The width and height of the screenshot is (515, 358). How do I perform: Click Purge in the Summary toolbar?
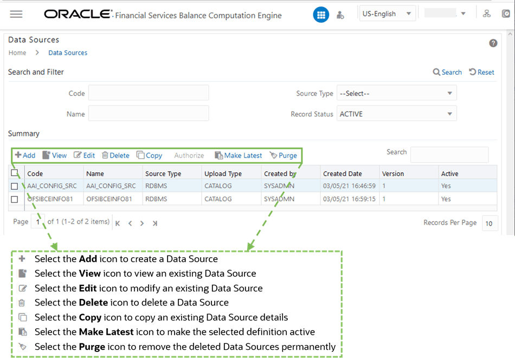283,155
